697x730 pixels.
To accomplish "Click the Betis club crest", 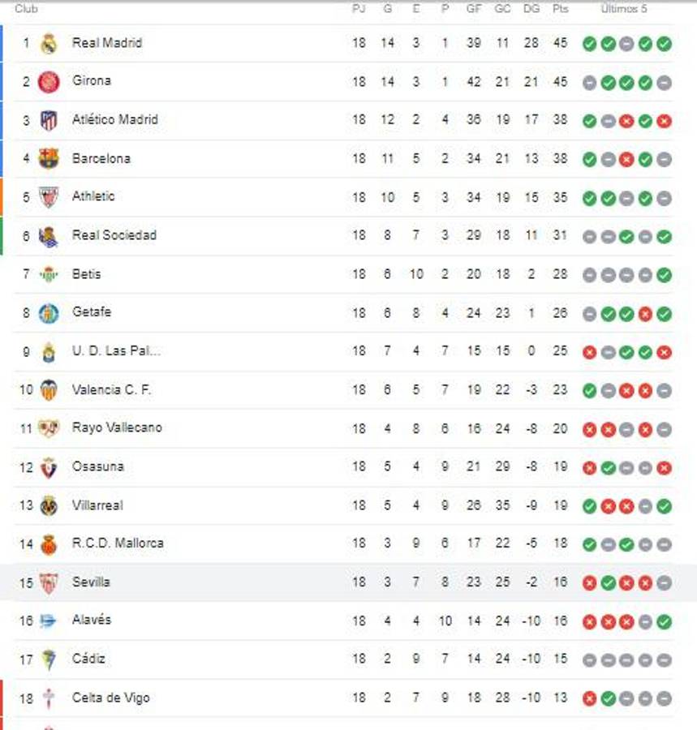I will coord(49,273).
